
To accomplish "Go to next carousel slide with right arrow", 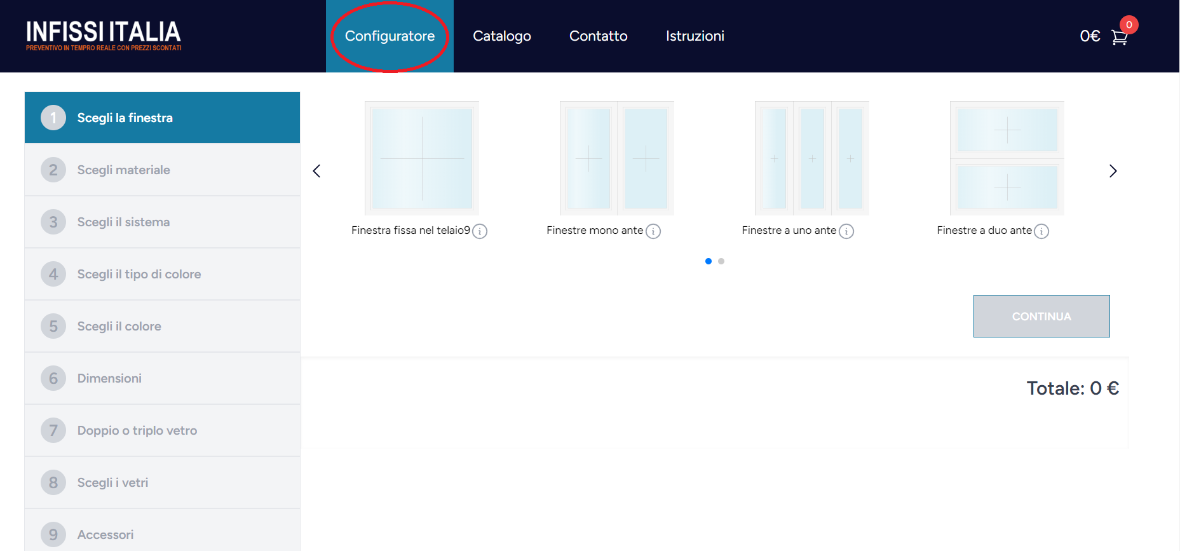I will click(1113, 171).
